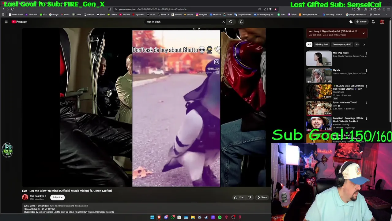
Task: Reload the page in the browser
Action: pyautogui.click(x=13, y=9)
